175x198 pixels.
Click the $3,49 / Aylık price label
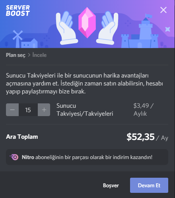pyautogui.click(x=144, y=110)
